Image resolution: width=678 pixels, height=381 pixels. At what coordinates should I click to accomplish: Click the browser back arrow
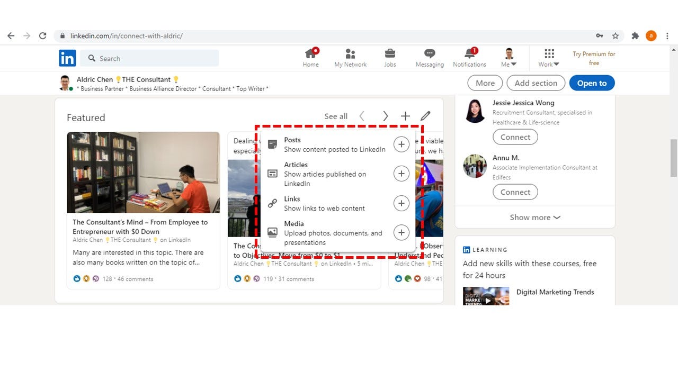11,36
